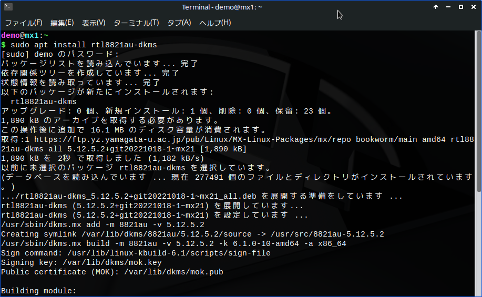Click the 'Signing key: /var/lib/dkms/mok.key' line

(81, 263)
